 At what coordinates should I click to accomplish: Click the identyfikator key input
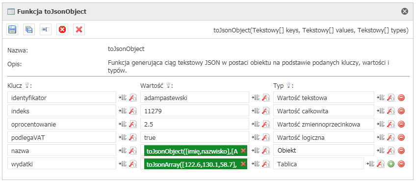click(x=62, y=97)
